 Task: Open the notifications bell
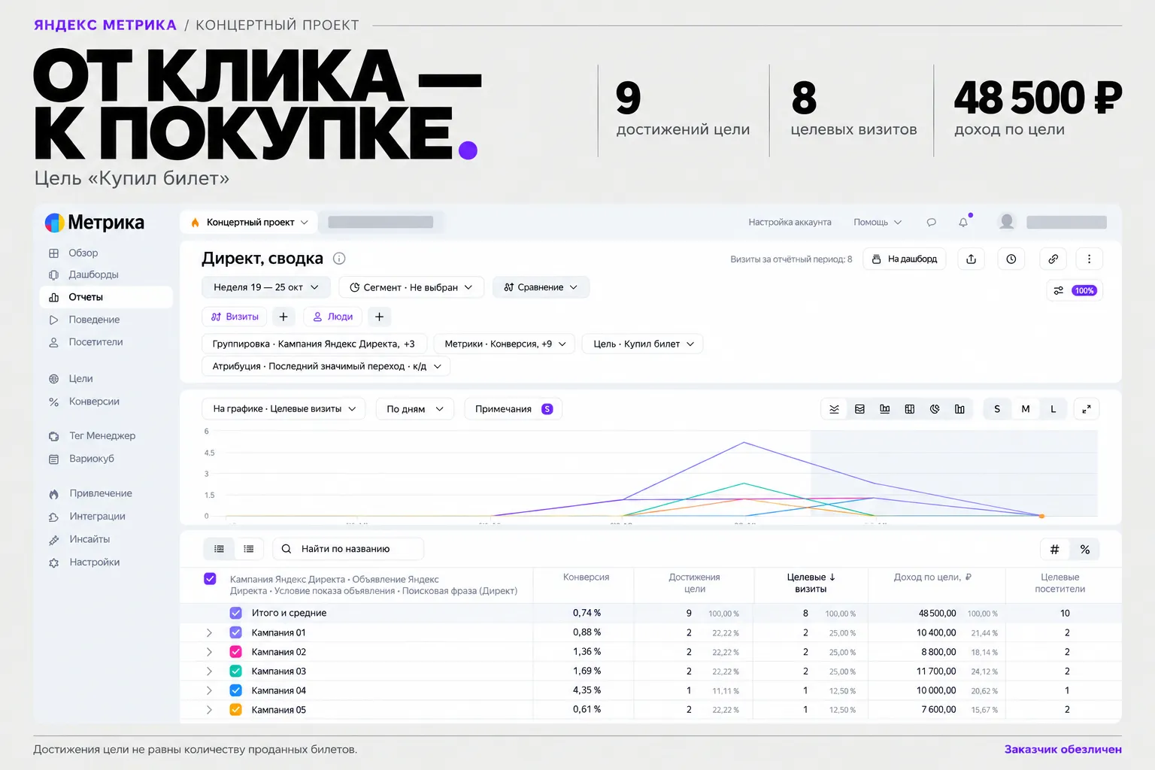963,223
